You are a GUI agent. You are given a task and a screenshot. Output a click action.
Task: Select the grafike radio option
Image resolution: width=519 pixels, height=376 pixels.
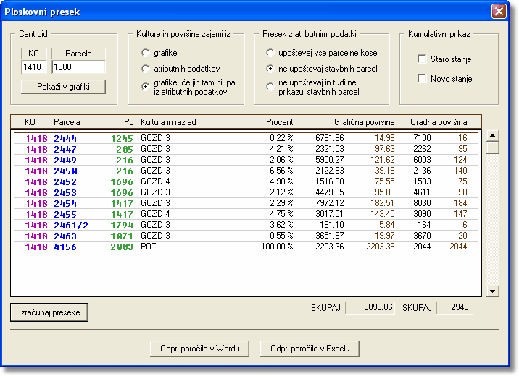[x=146, y=53]
